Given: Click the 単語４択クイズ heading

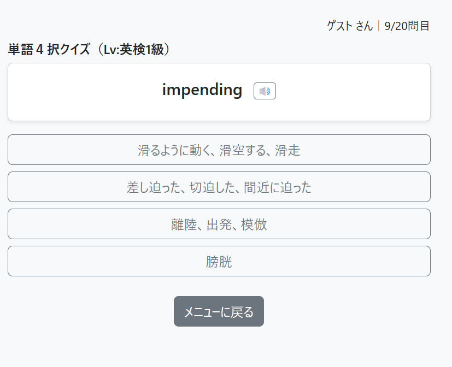Looking at the screenshot, I should [x=88, y=49].
